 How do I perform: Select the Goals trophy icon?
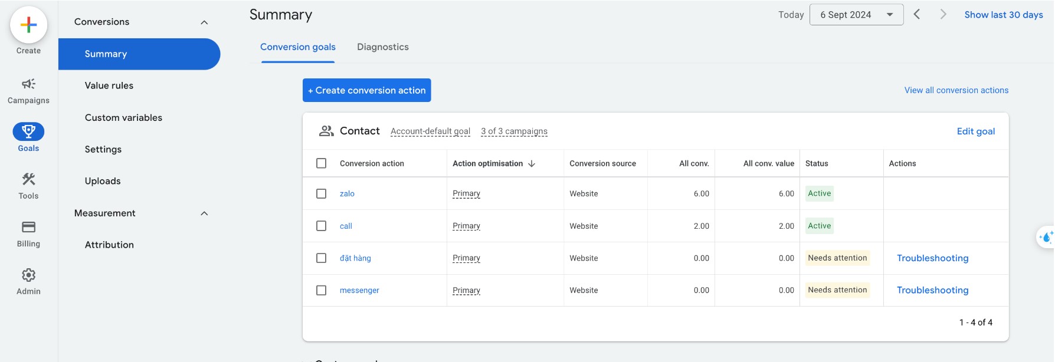click(28, 131)
